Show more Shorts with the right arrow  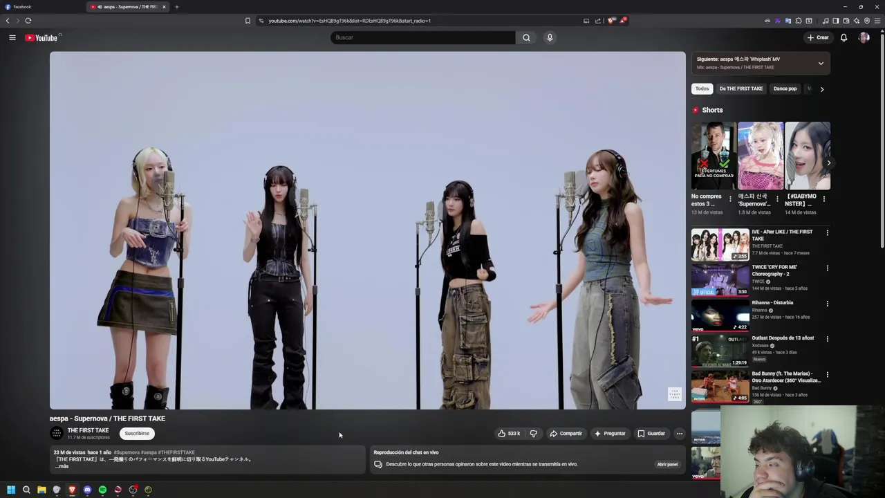[x=828, y=163]
